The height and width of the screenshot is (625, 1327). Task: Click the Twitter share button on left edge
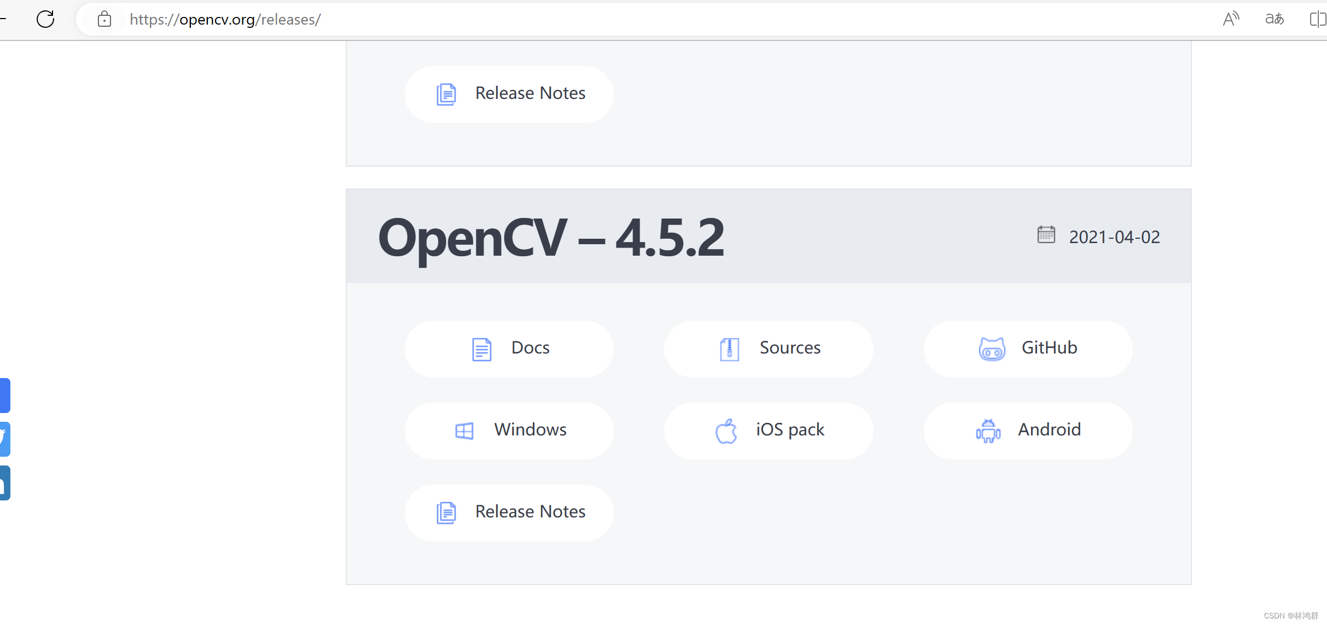[x=4, y=439]
